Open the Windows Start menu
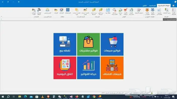Viewport: 177px width, 99px height. [x=3, y=97]
